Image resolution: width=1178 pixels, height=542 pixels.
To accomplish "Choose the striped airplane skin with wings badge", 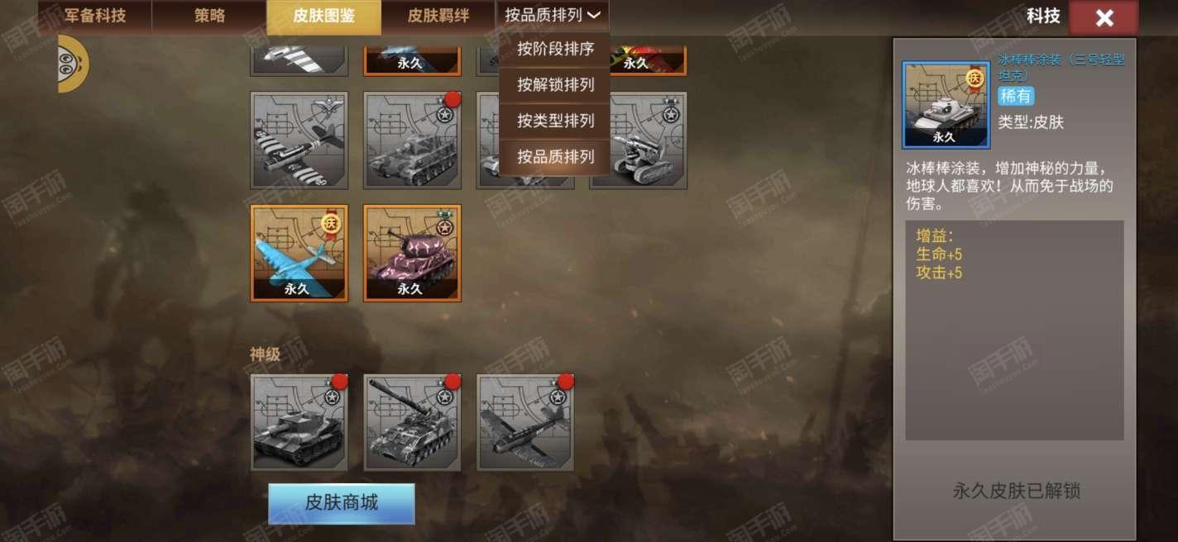I will click(299, 140).
